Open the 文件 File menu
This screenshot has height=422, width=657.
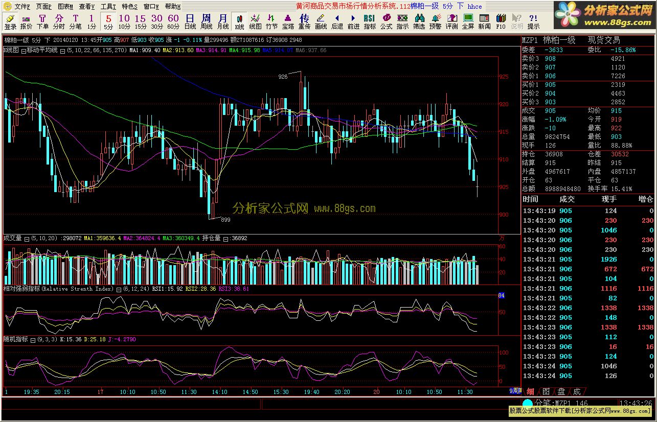(x=22, y=7)
